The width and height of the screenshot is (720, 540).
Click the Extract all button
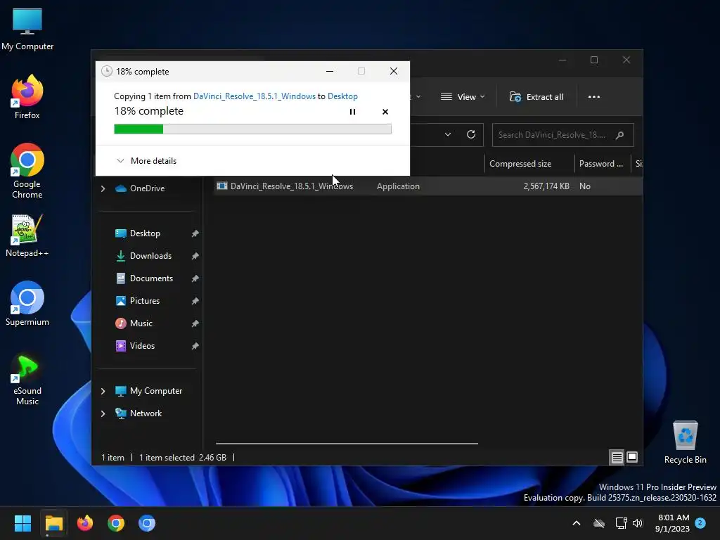536,97
